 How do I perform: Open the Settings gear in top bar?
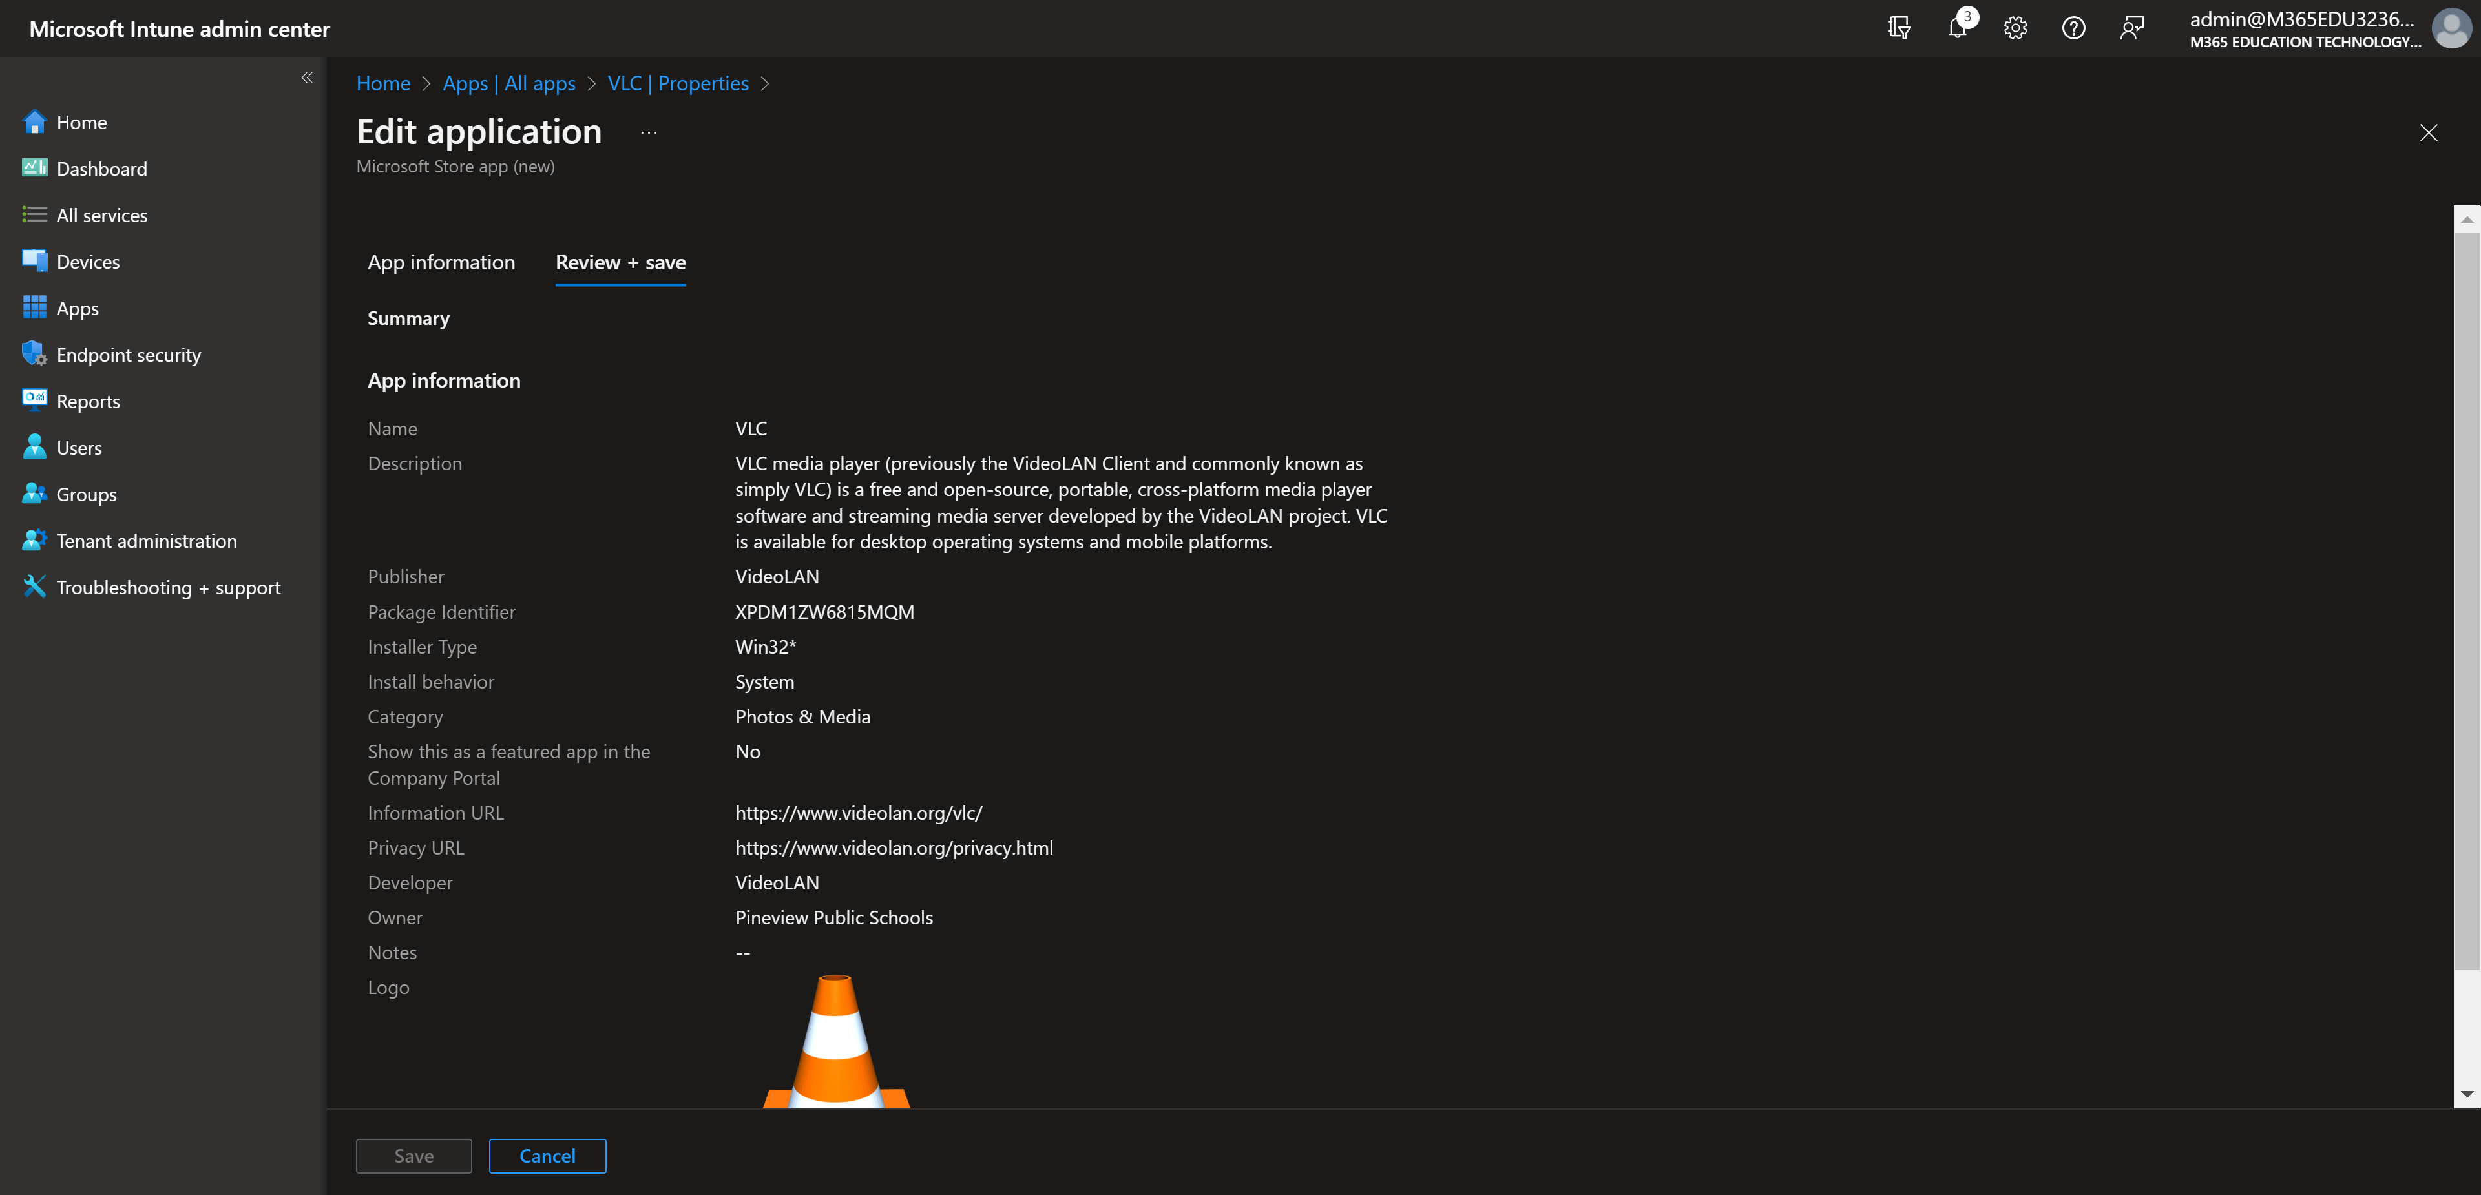pyautogui.click(x=2016, y=28)
